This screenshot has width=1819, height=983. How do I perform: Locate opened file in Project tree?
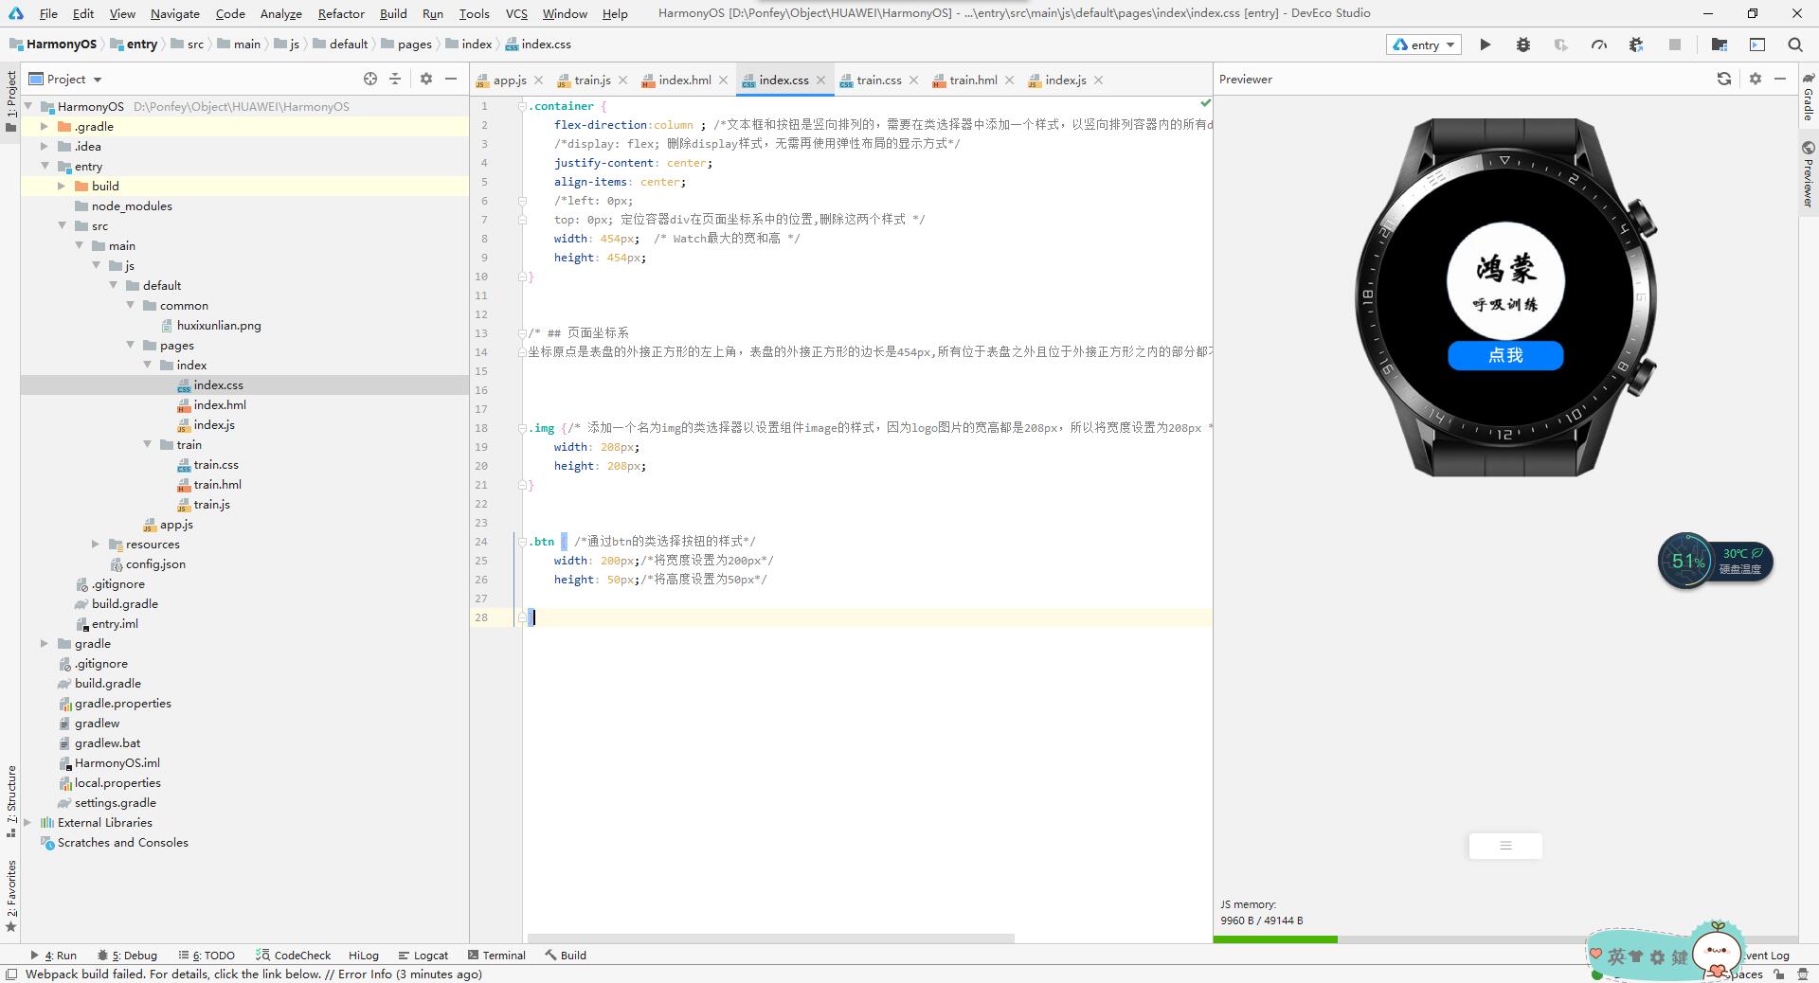coord(370,79)
